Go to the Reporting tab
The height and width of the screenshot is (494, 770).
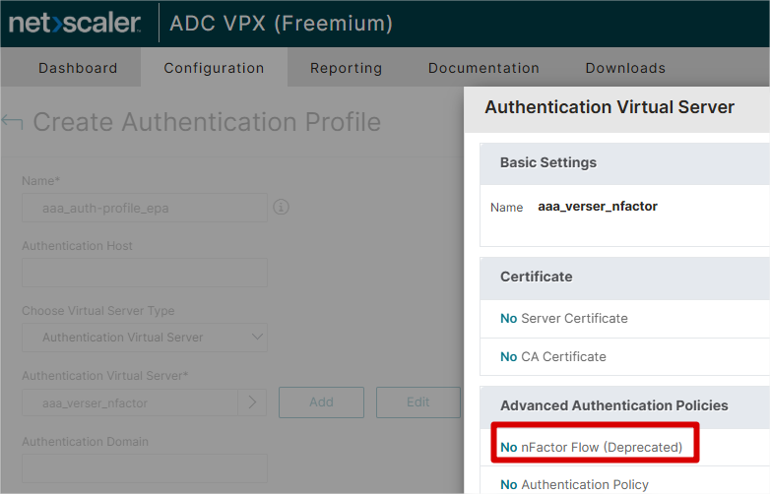point(347,68)
